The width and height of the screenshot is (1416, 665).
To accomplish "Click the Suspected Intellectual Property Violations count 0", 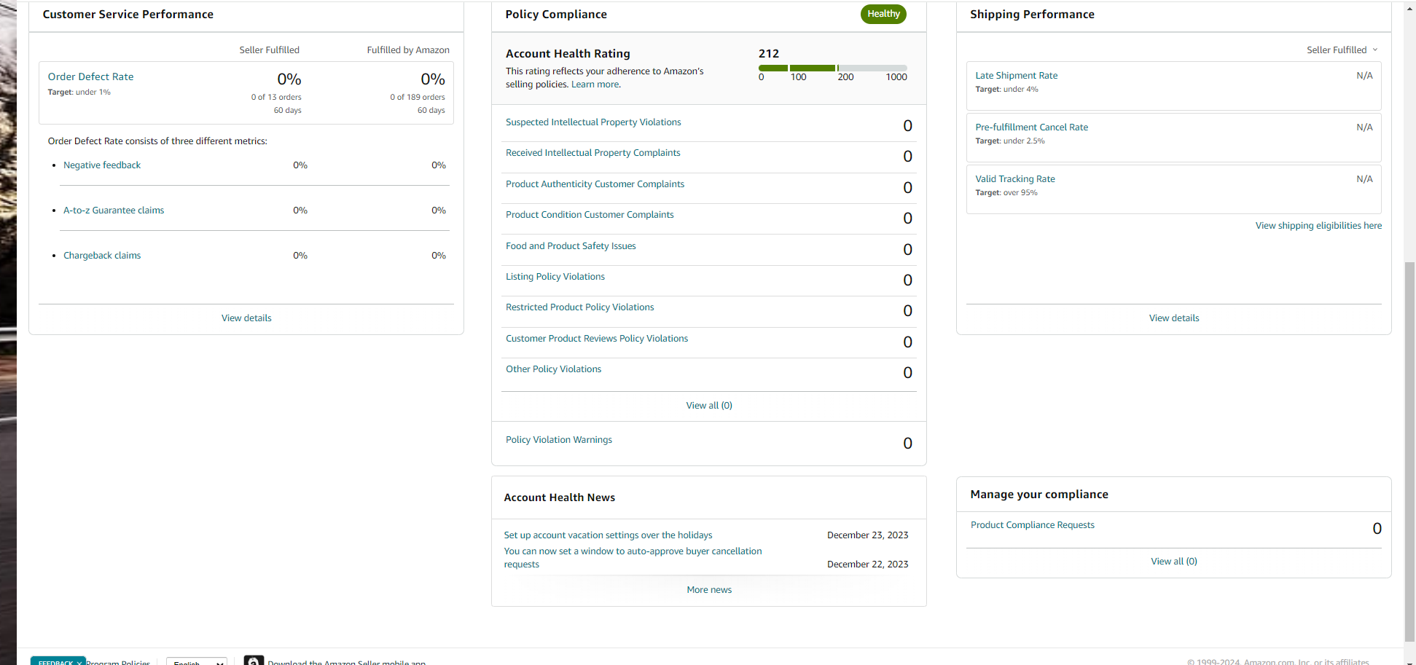I will click(907, 126).
